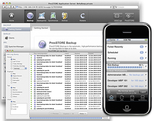Open the Developer MBP 092 row
This screenshot has height=121, width=155.
127,86
